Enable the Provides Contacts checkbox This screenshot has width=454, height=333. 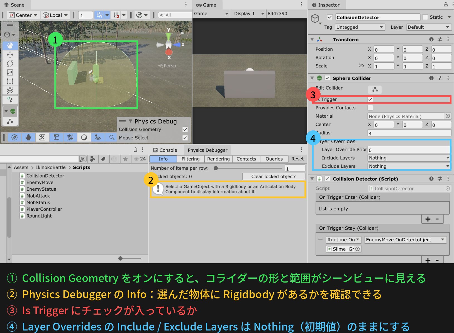pyautogui.click(x=370, y=108)
